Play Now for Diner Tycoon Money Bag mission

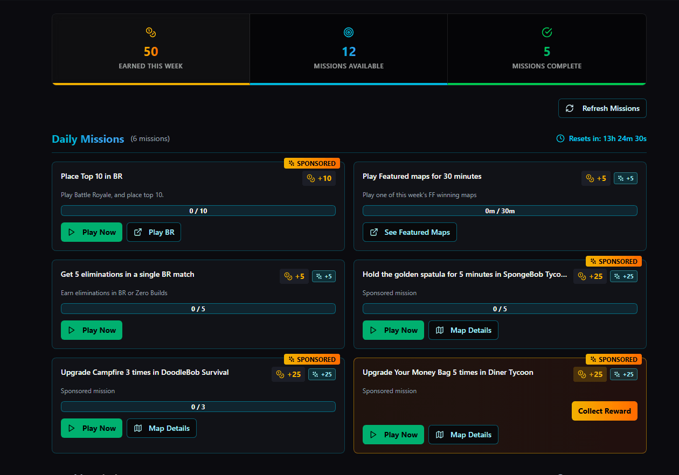point(393,435)
